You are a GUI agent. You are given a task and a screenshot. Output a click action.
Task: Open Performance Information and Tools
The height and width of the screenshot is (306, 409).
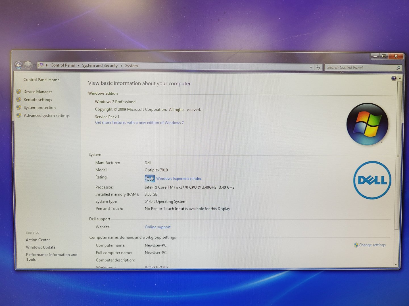52,257
